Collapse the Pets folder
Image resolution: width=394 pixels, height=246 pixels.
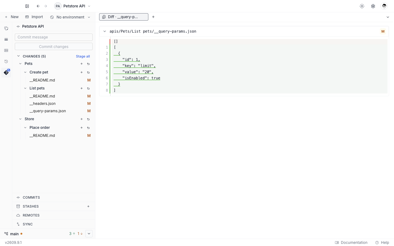point(21,64)
